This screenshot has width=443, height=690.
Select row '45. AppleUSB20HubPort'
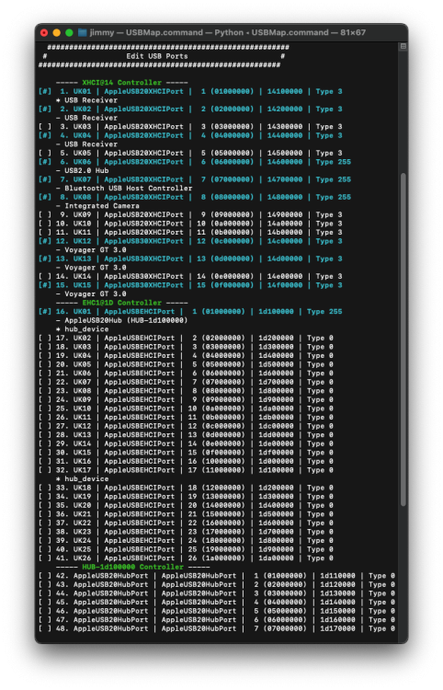click(217, 602)
